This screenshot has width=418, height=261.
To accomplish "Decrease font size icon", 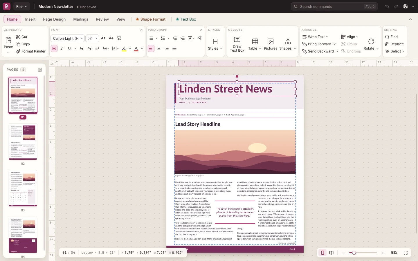I will click(x=111, y=38).
